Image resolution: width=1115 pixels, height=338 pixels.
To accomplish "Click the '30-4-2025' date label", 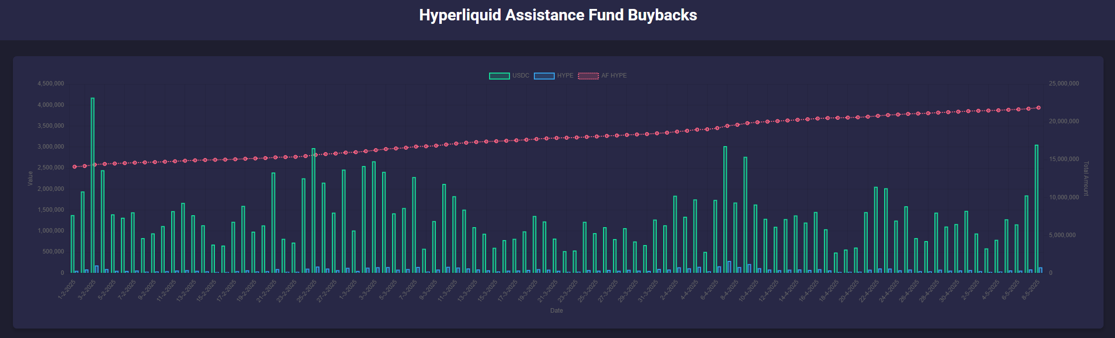I will click(x=949, y=291).
